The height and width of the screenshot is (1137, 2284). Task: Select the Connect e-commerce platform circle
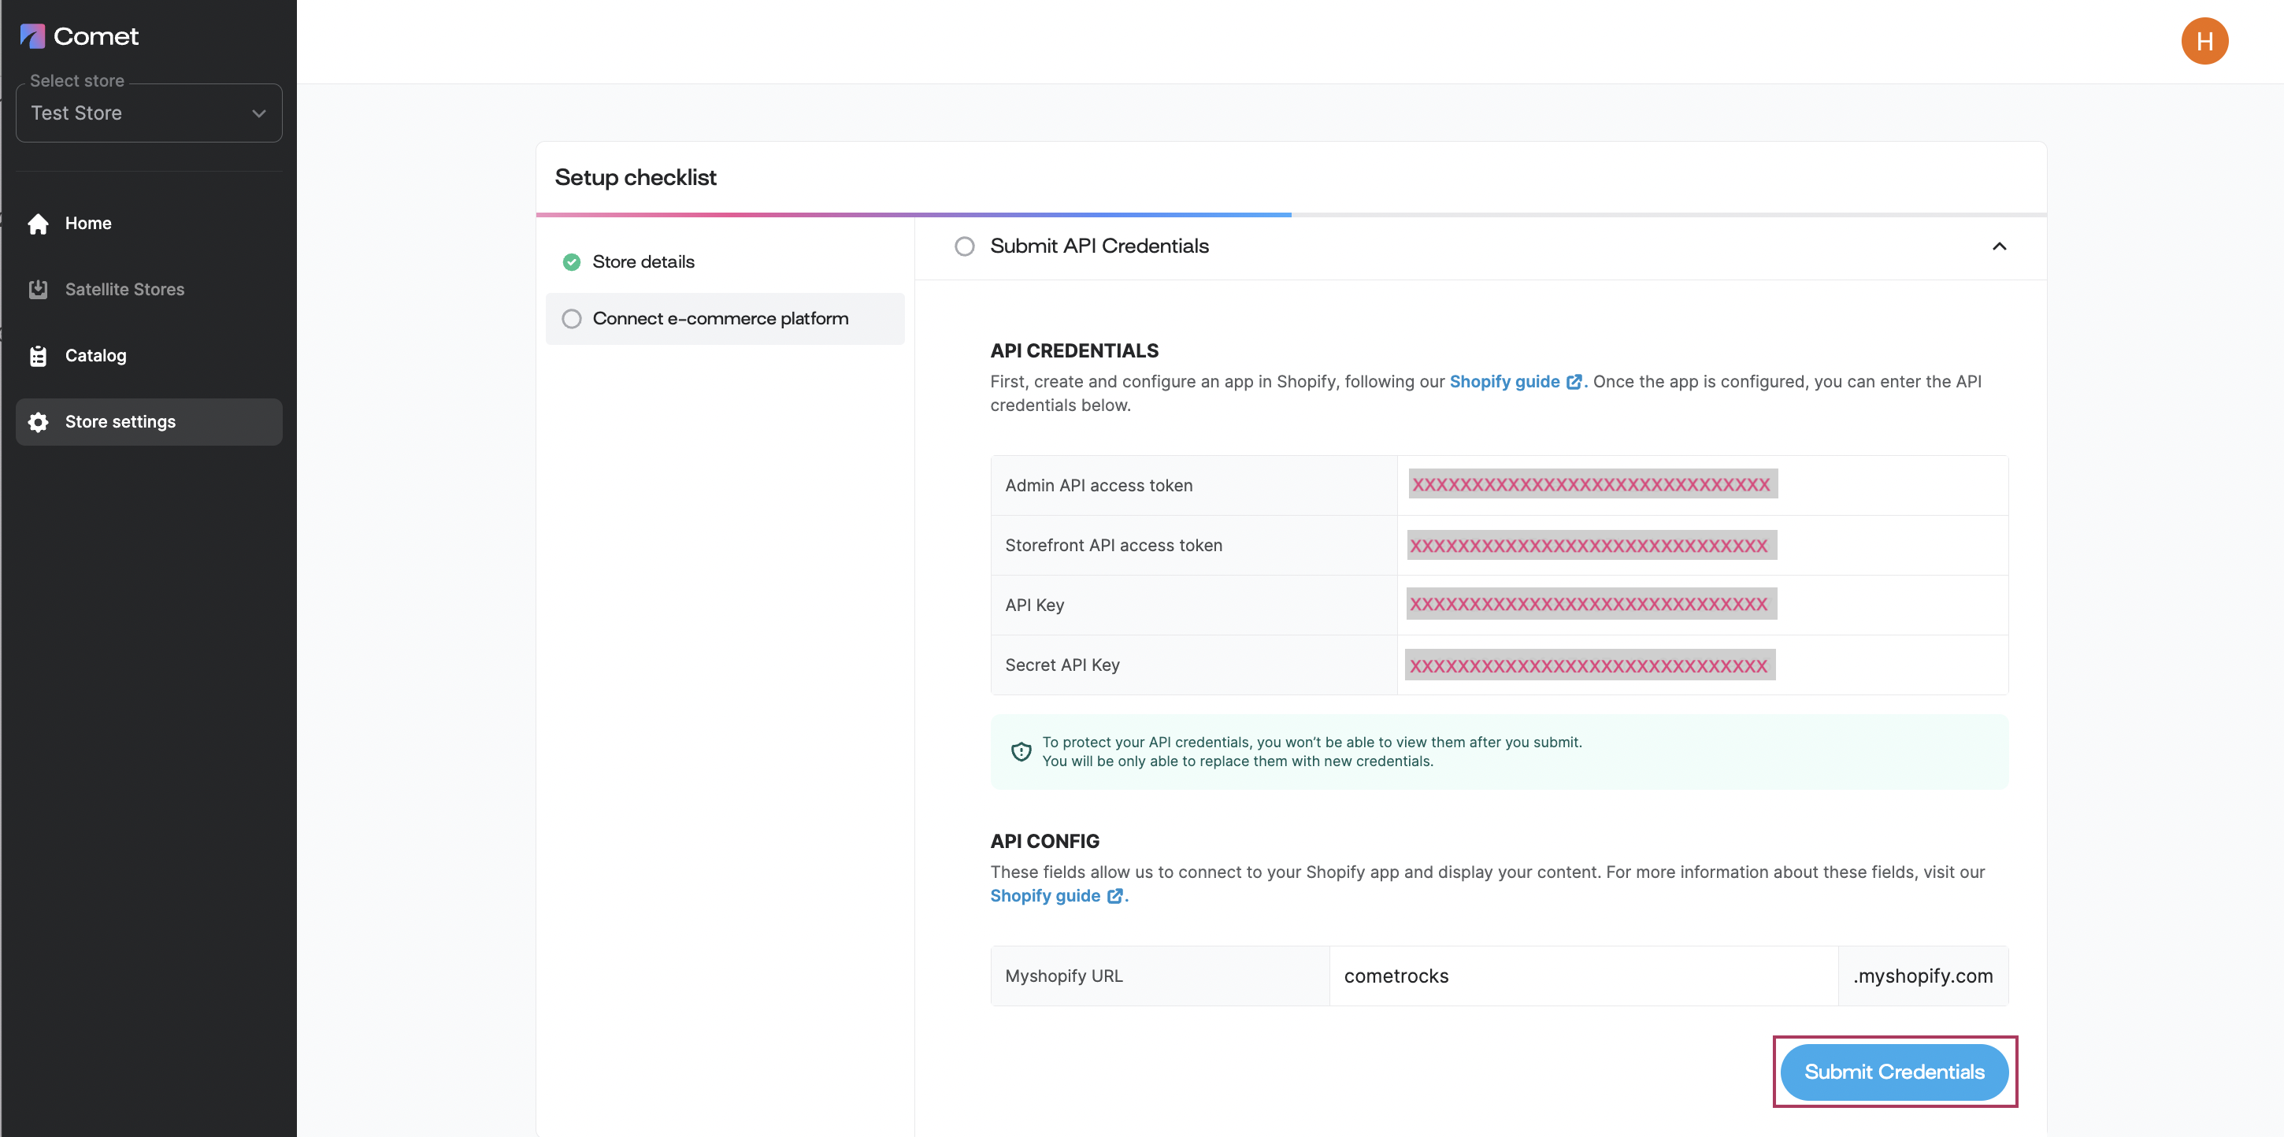coord(572,318)
